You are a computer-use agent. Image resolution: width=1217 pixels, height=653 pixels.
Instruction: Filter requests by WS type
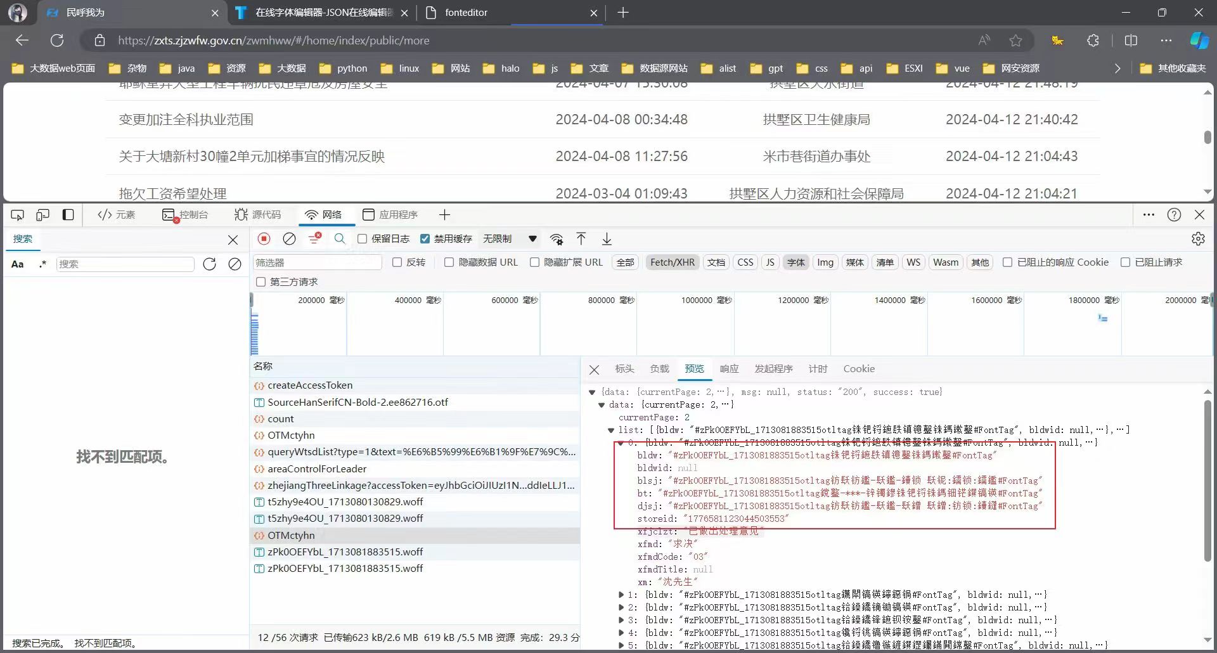pos(913,262)
